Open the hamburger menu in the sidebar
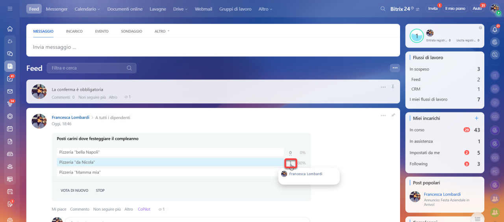Viewport: 504px width, 222px height. 10,9
